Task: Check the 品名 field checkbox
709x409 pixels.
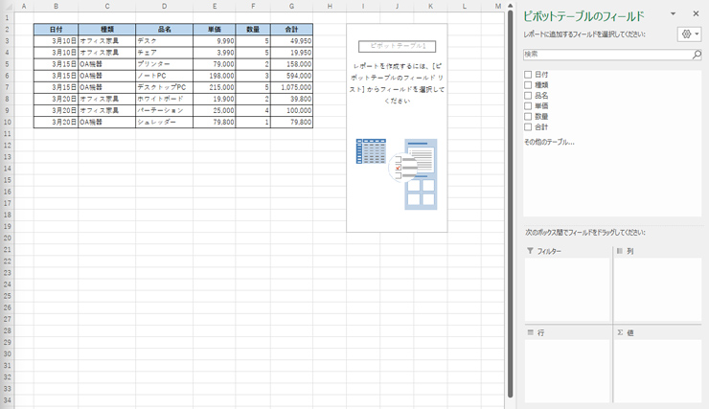Action: click(528, 96)
